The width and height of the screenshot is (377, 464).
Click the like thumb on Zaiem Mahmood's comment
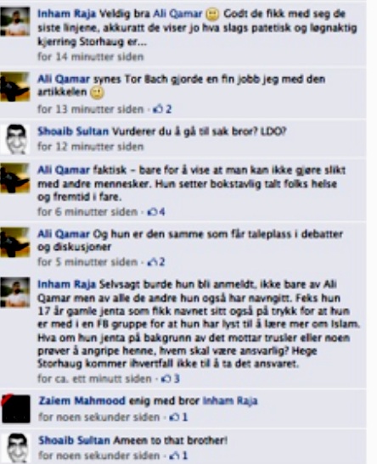[x=174, y=417]
